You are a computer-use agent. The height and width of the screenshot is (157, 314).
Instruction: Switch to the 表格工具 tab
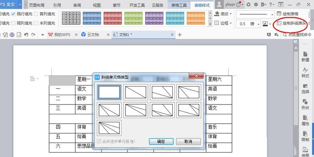click(179, 5)
